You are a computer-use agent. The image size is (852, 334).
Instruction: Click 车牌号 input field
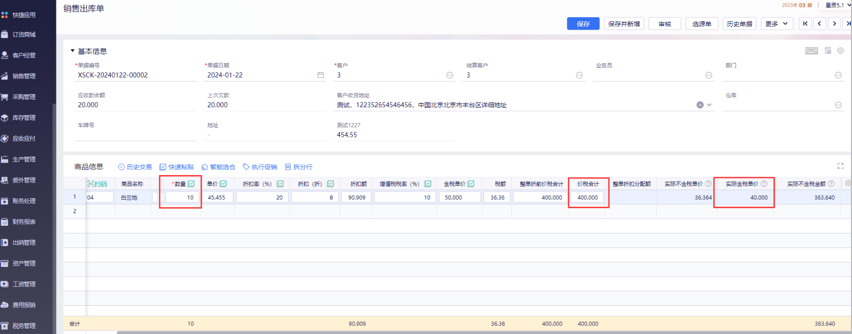click(135, 135)
